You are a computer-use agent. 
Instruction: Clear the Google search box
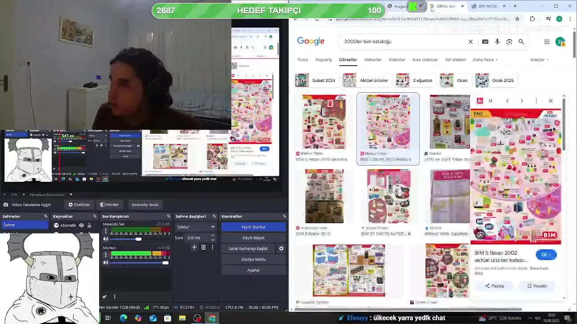(471, 42)
